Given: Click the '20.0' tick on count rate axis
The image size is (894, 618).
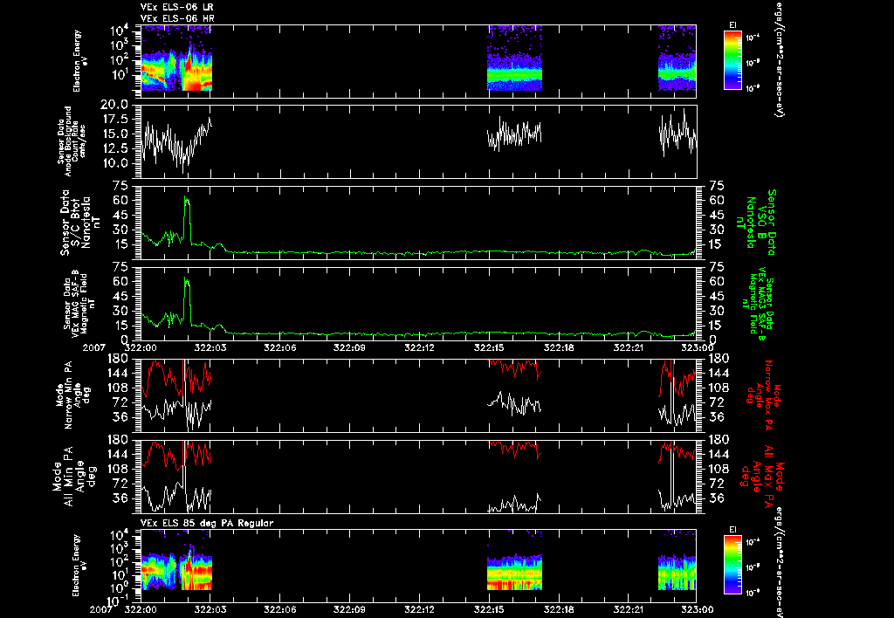Looking at the screenshot, I should pos(114,105).
